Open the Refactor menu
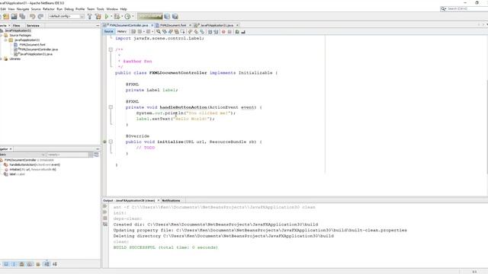The height and width of the screenshot is (274, 488). coord(49,9)
